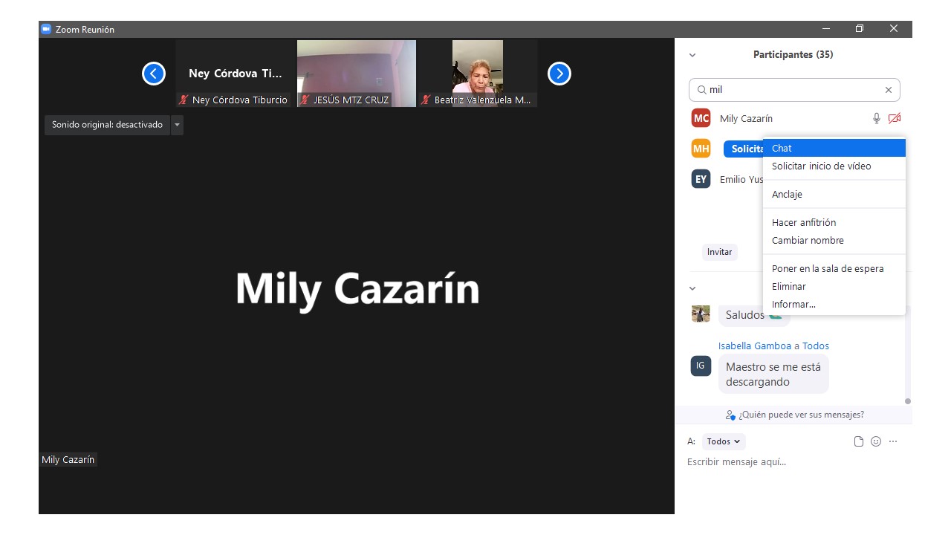
Task: Select Chat in the context menu
Action: click(x=834, y=148)
